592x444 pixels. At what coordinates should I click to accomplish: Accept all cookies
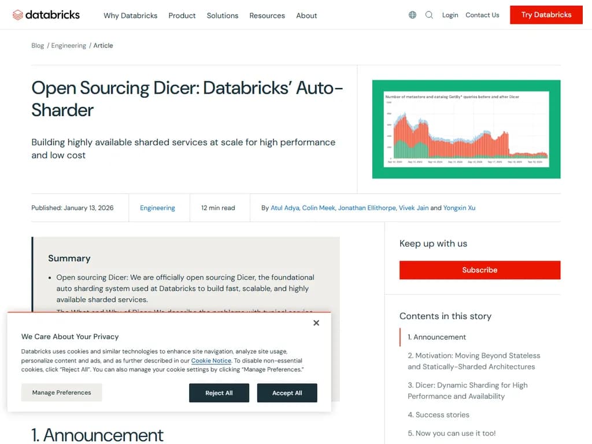[287, 393]
